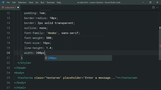
Task: Click line number 25 in the gutter
Action: click(x=8, y=78)
